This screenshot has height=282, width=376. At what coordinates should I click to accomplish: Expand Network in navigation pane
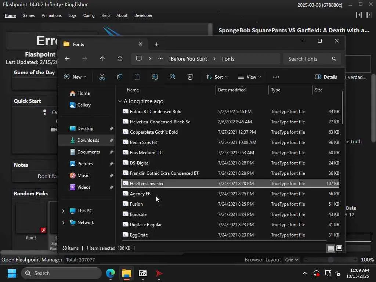(63, 223)
